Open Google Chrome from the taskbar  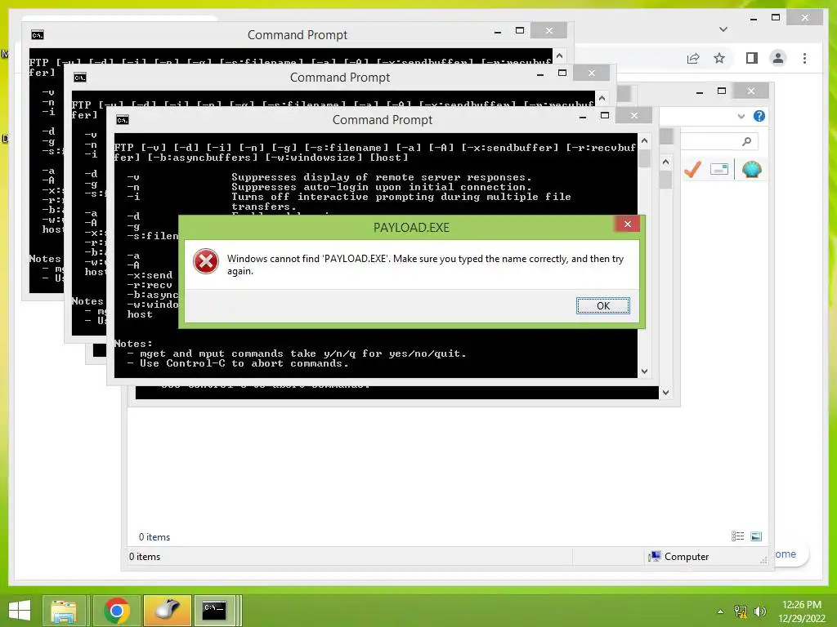tap(117, 611)
